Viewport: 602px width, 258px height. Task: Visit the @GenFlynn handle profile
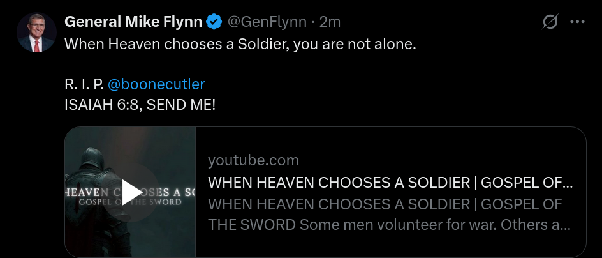point(268,22)
